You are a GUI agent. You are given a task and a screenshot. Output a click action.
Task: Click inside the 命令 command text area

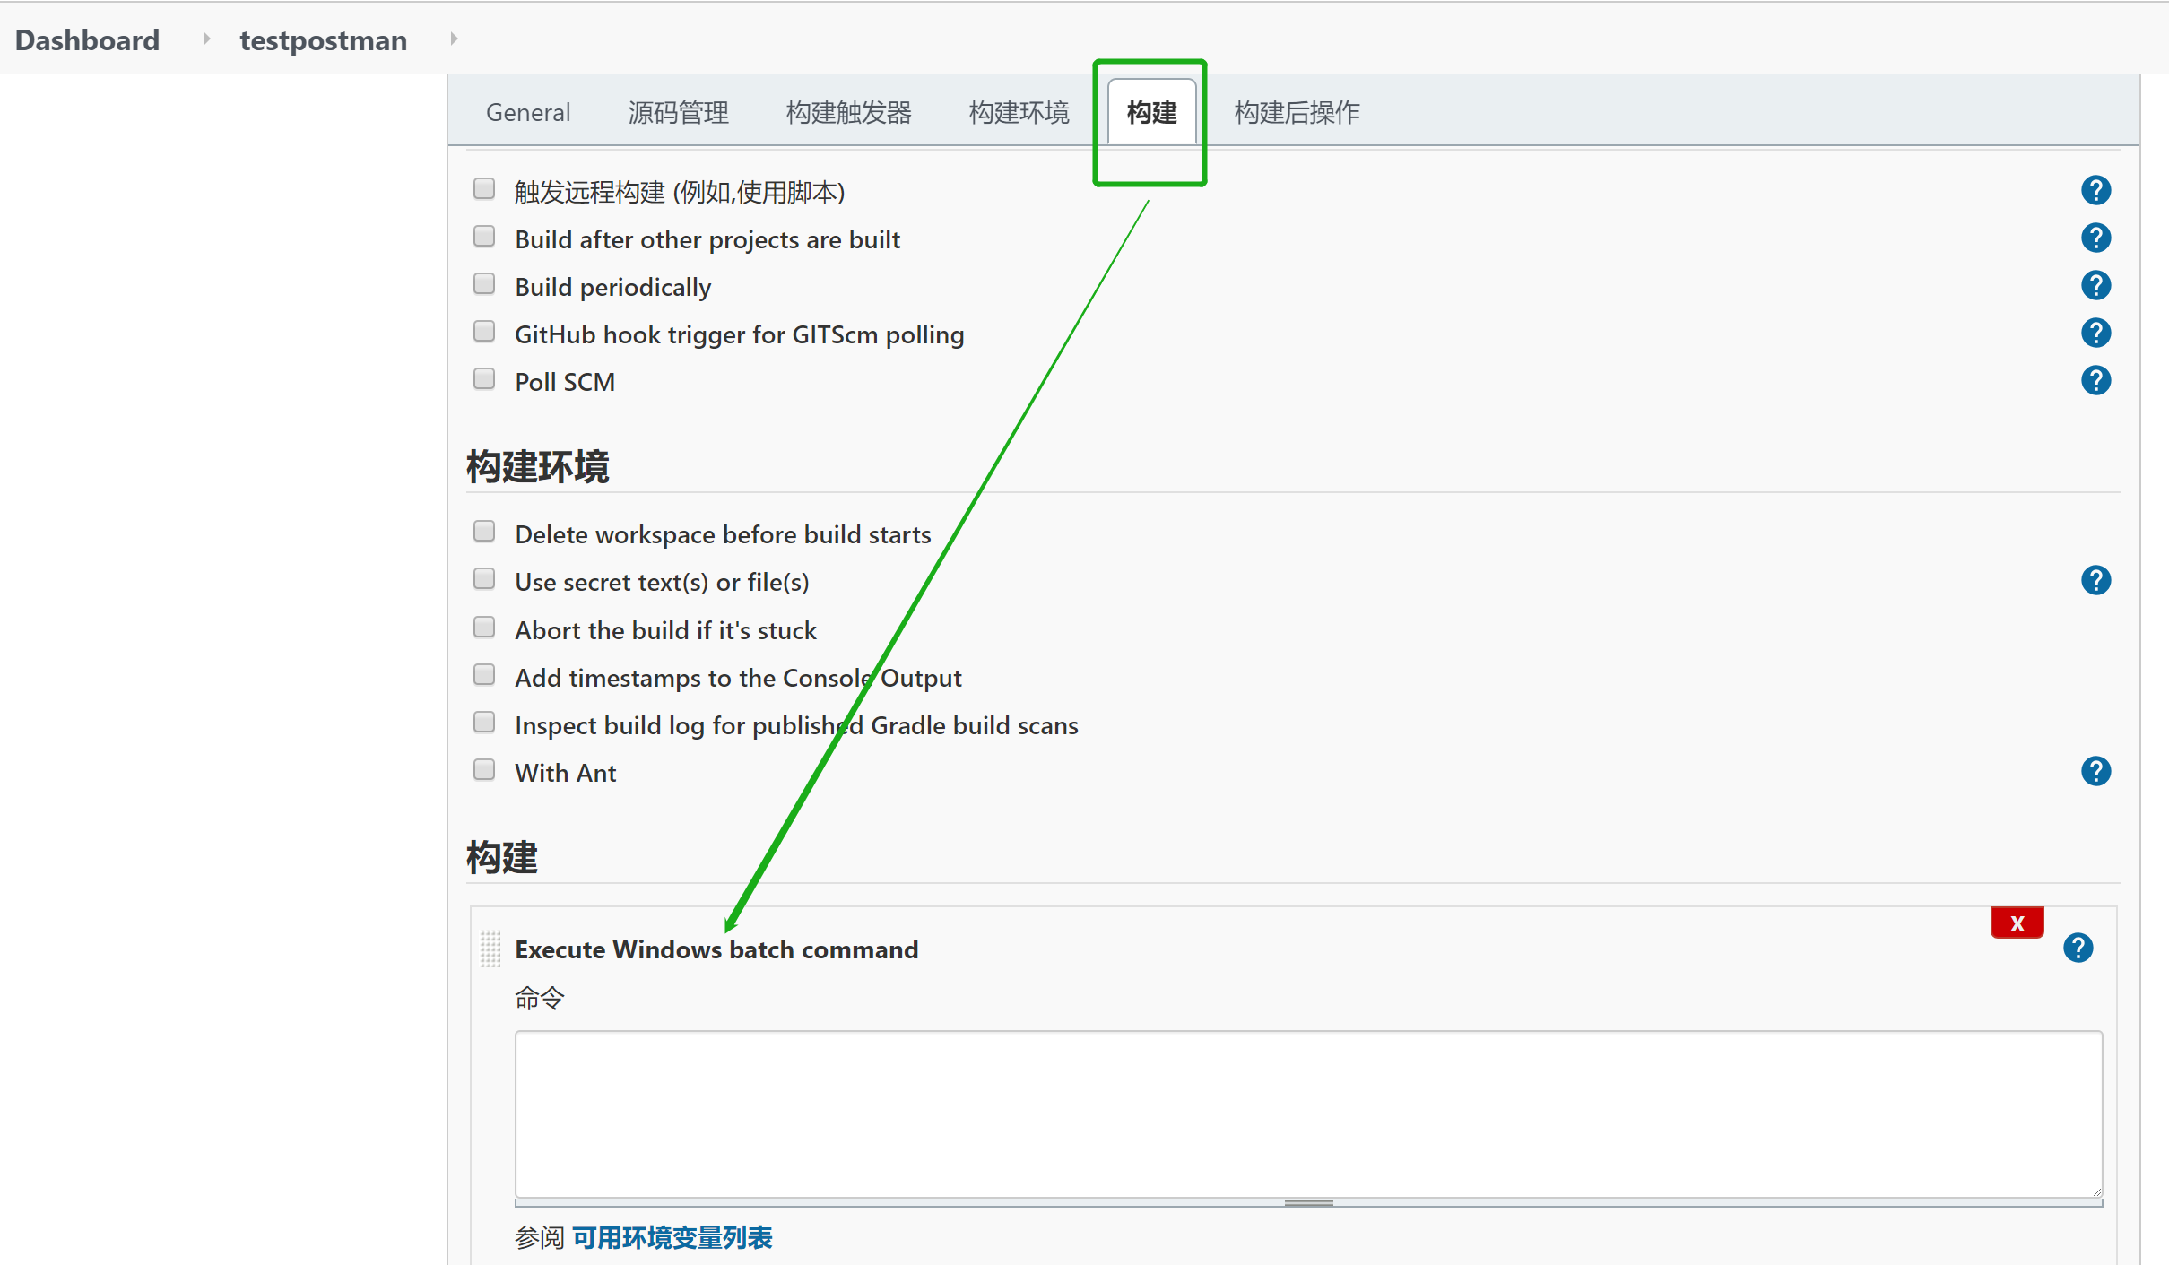1307,1113
